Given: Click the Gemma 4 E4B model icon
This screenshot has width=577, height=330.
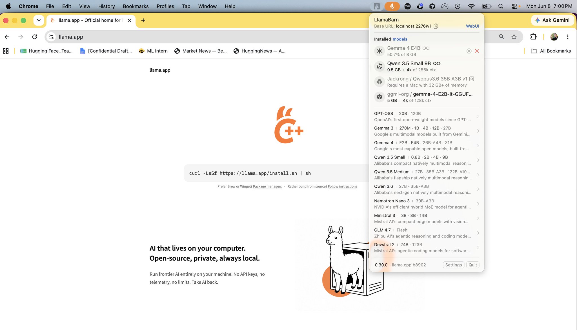Looking at the screenshot, I should tap(380, 51).
